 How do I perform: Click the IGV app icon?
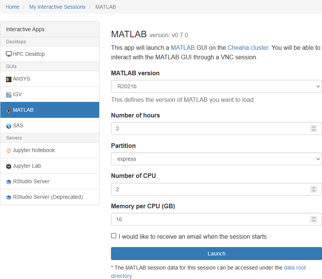(x=9, y=95)
